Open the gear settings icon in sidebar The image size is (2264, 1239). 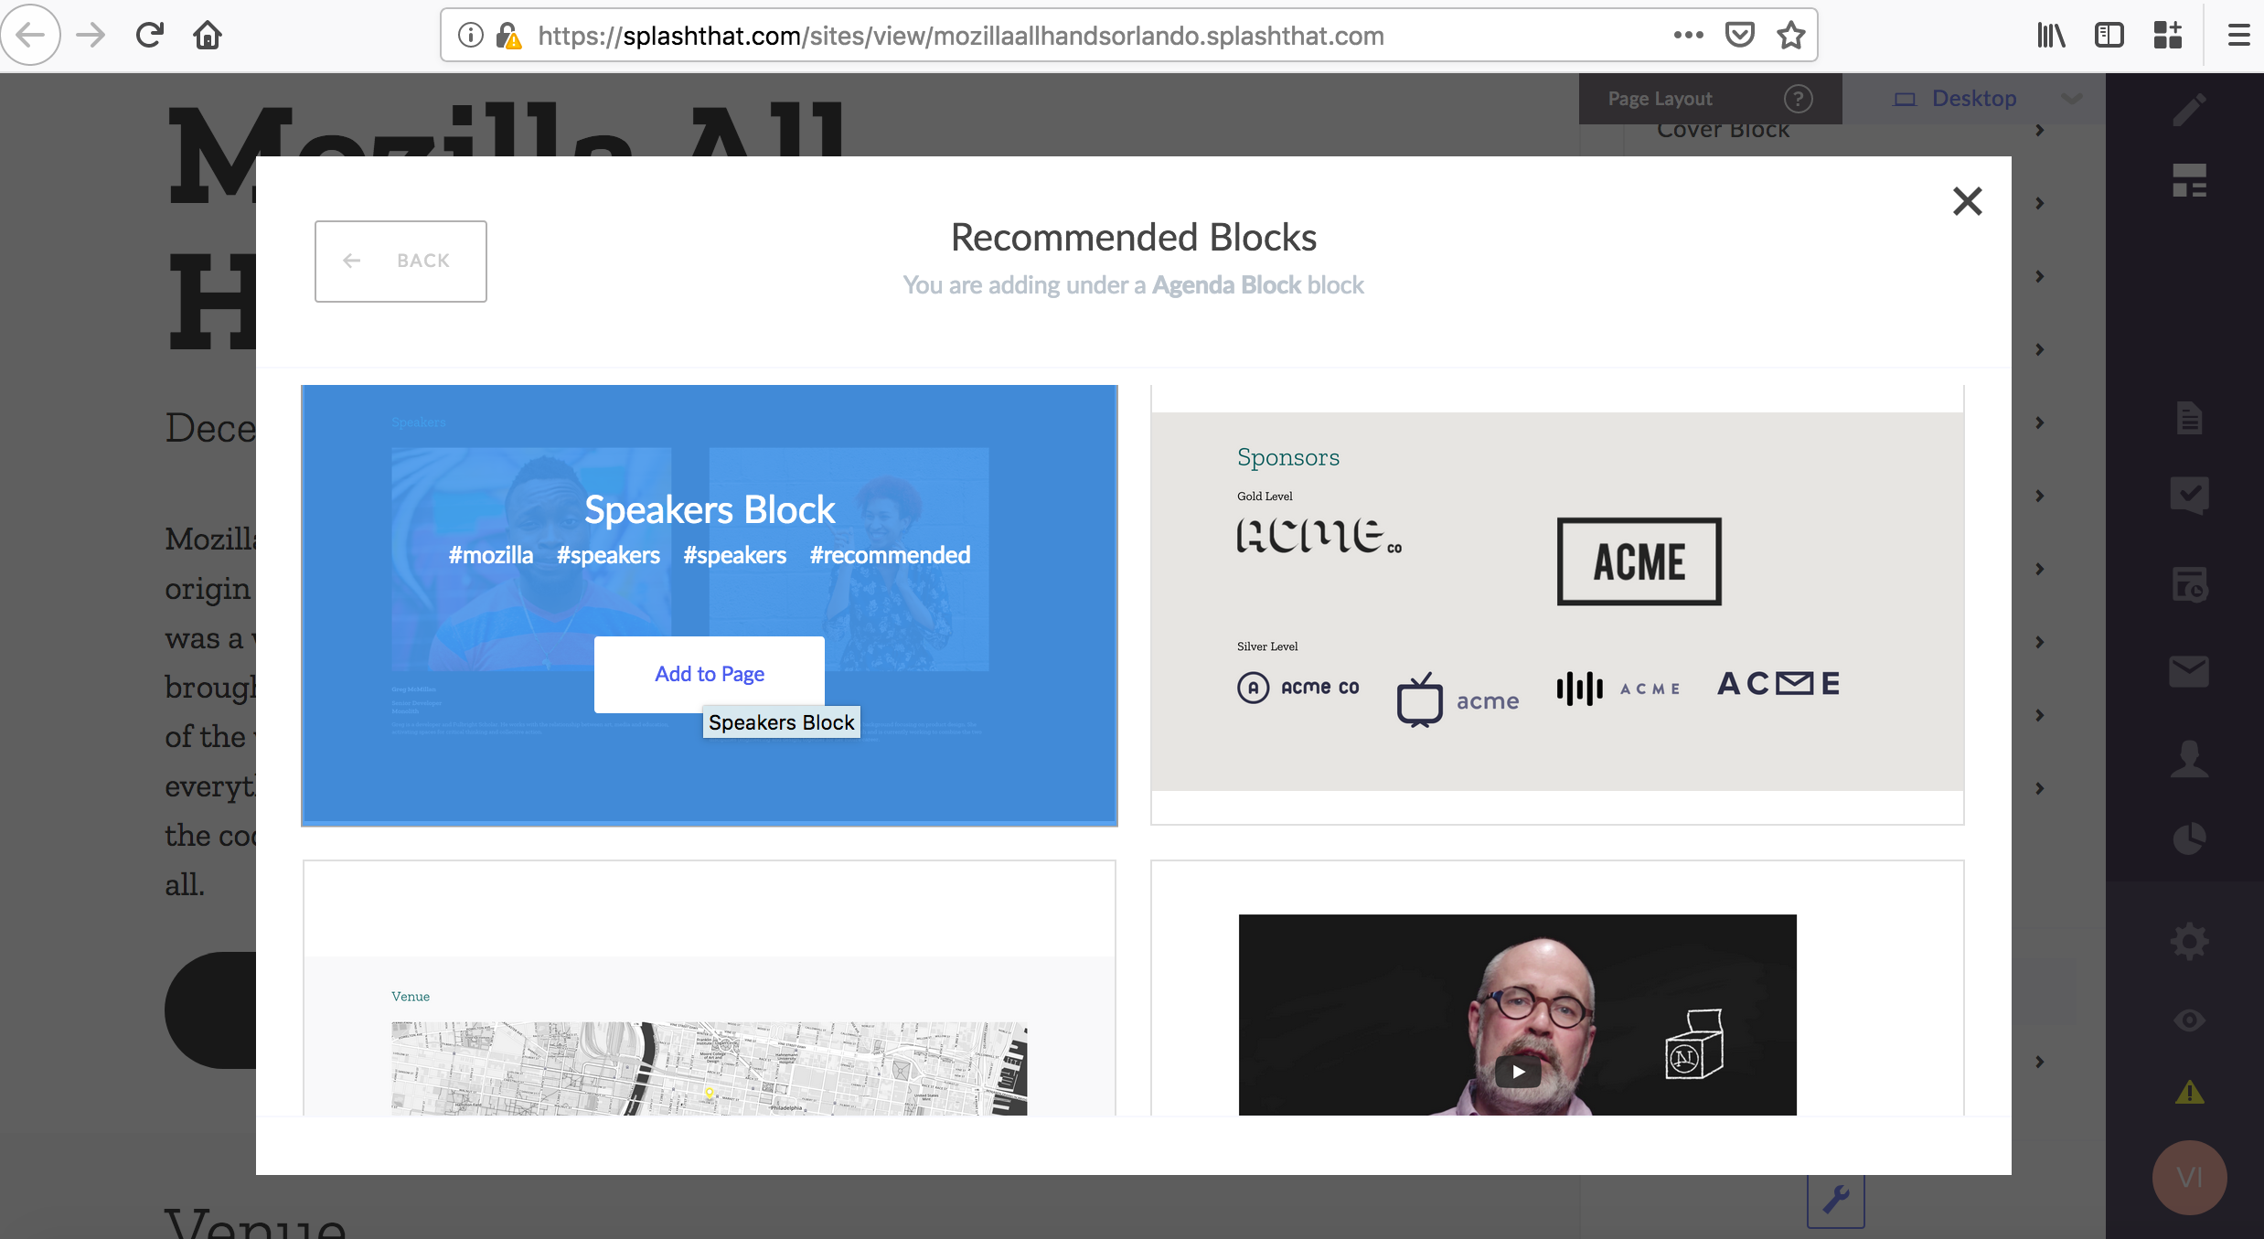[x=2189, y=942]
